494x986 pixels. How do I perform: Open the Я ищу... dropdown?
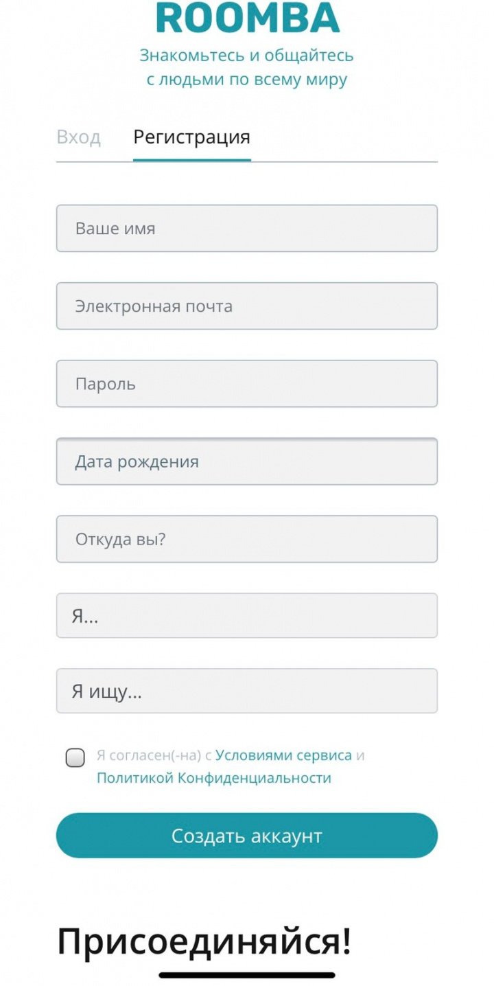coord(247,691)
